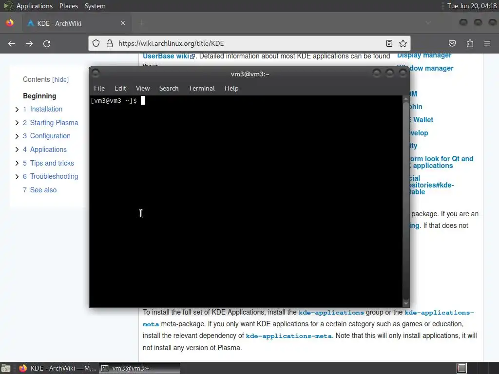Open terminal window menu button at top-left
This screenshot has height=374, width=499.
point(96,74)
